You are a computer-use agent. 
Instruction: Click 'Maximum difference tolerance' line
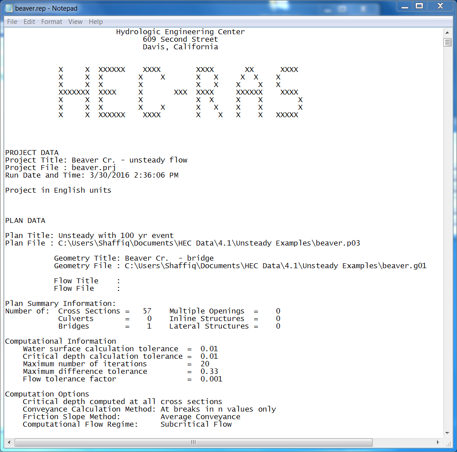(x=120, y=372)
